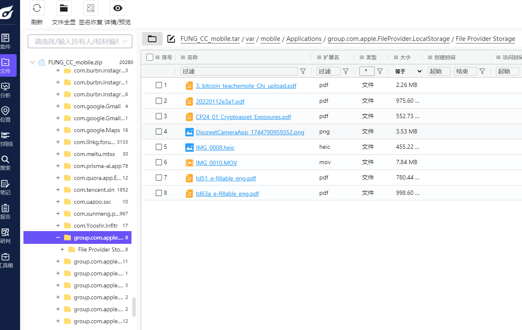This screenshot has width=522, height=330.
Task: Open the 位置 location sidebar section
Action: tap(6, 114)
